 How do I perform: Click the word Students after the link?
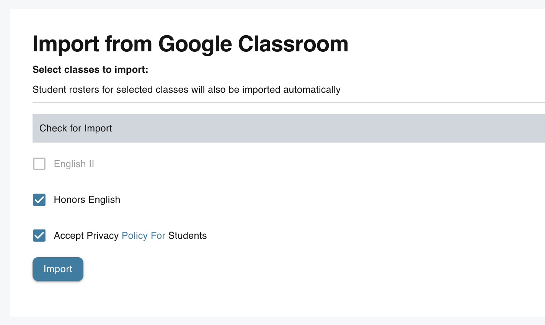pos(188,236)
